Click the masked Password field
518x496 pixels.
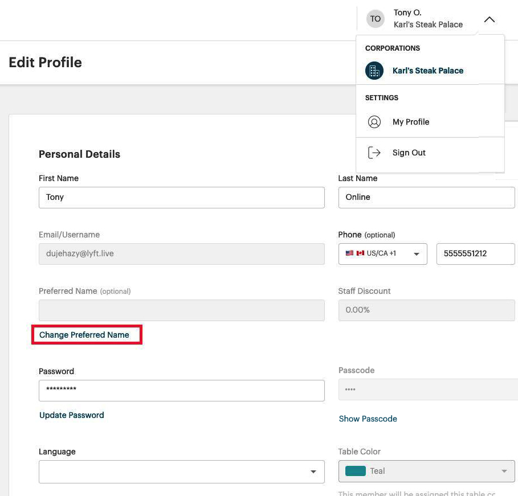(181, 390)
